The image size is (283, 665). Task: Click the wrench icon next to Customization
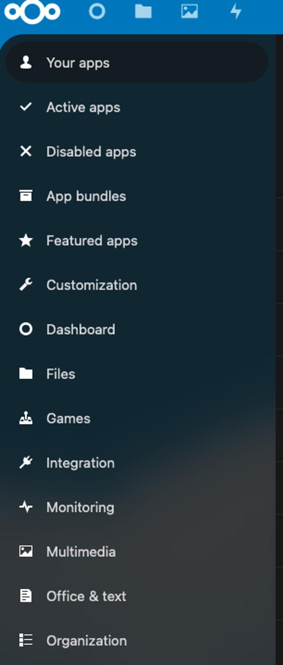click(x=26, y=285)
